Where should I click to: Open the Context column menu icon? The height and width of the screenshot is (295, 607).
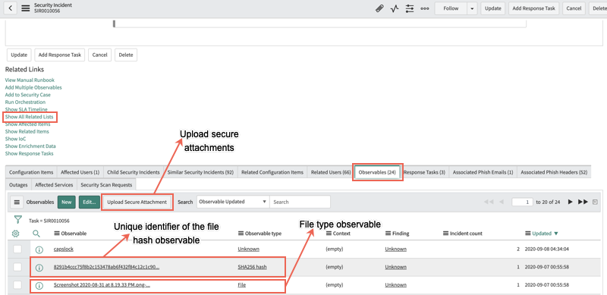click(x=329, y=234)
